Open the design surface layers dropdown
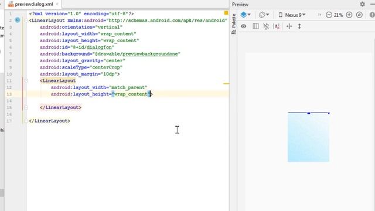 pyautogui.click(x=246, y=15)
